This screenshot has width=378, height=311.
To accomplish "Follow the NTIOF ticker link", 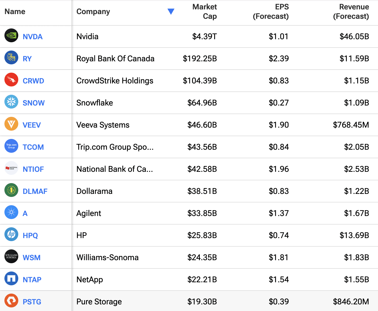I will (33, 169).
